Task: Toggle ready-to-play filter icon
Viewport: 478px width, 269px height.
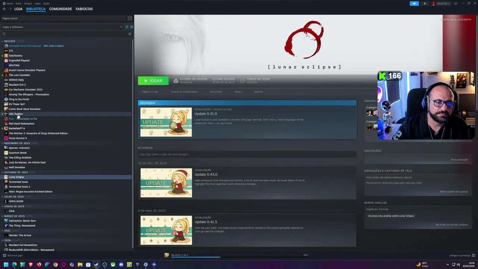Action: coord(131,27)
